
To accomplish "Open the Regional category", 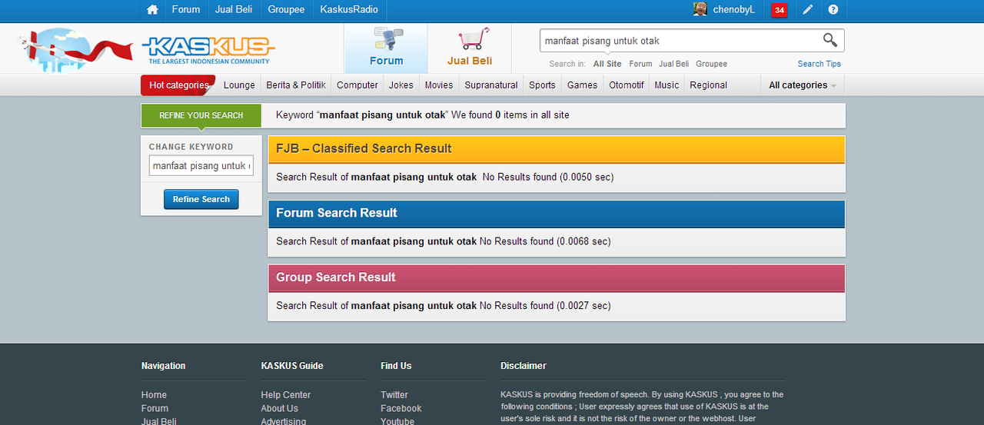I will pos(708,85).
